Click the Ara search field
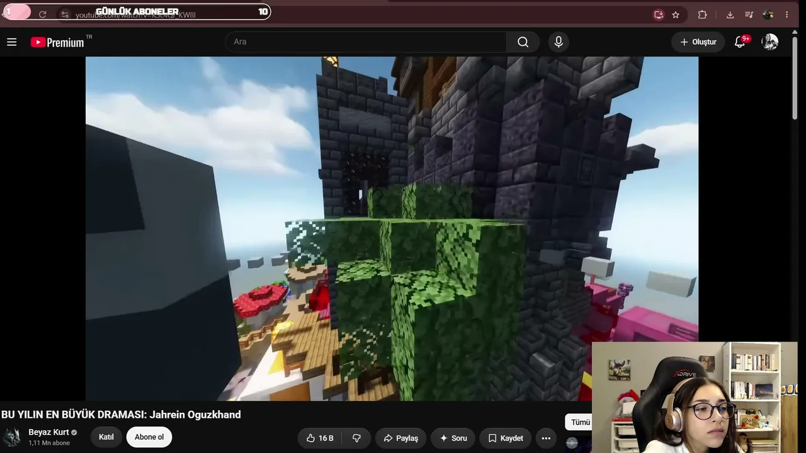Viewport: 806px width, 453px height. coord(366,42)
